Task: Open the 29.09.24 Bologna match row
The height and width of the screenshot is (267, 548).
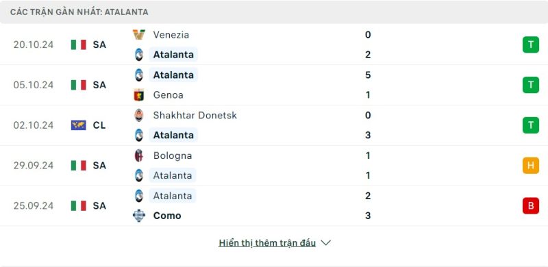Action: 274,165
